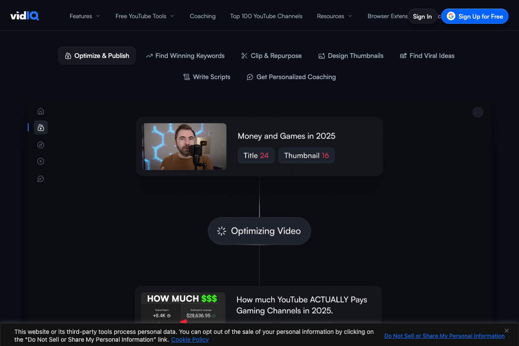The width and height of the screenshot is (519, 346).
Task: Click title How much YouTube ACTUALLY Pays
Action: (302, 305)
